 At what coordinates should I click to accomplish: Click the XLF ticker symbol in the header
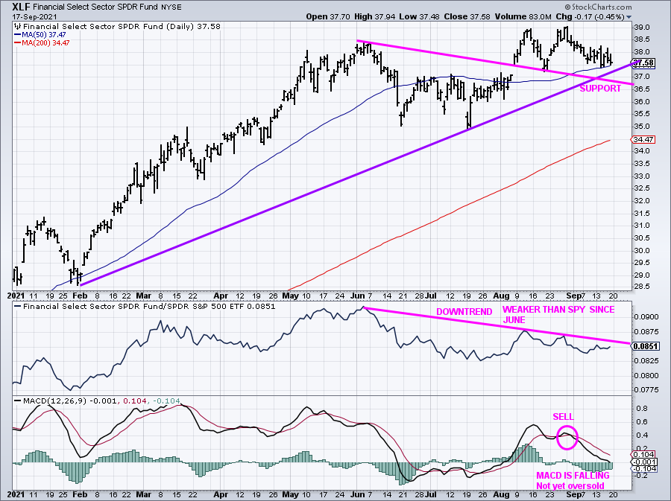click(x=20, y=7)
